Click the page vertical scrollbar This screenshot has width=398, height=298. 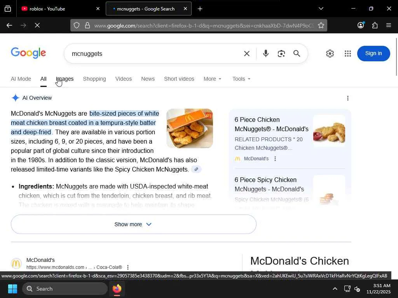click(x=396, y=57)
